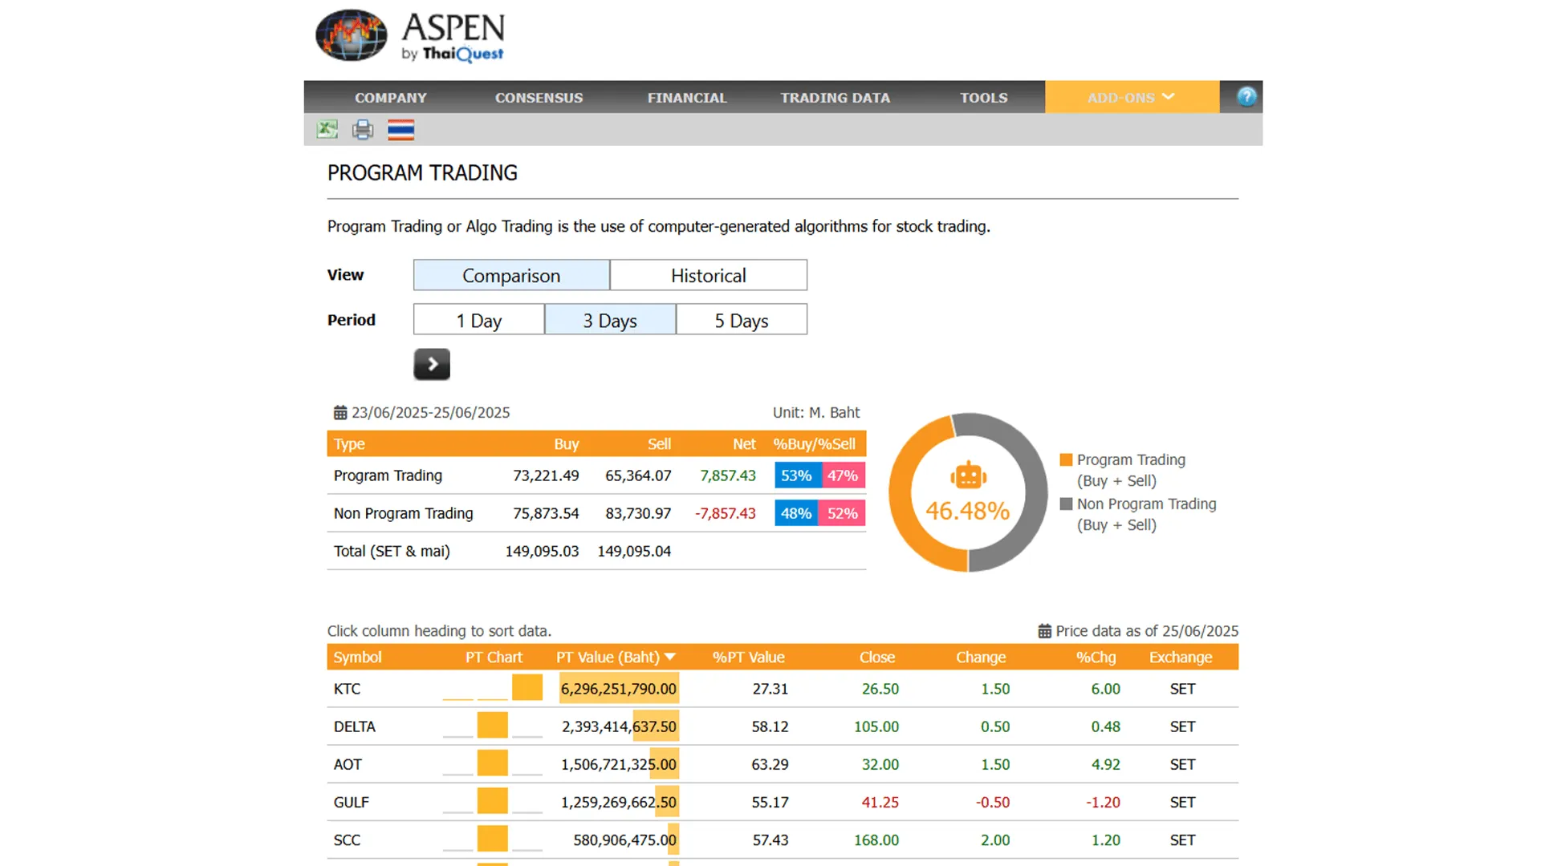The width and height of the screenshot is (1541, 866).
Task: Sort table by %Chg column heading
Action: click(x=1096, y=657)
